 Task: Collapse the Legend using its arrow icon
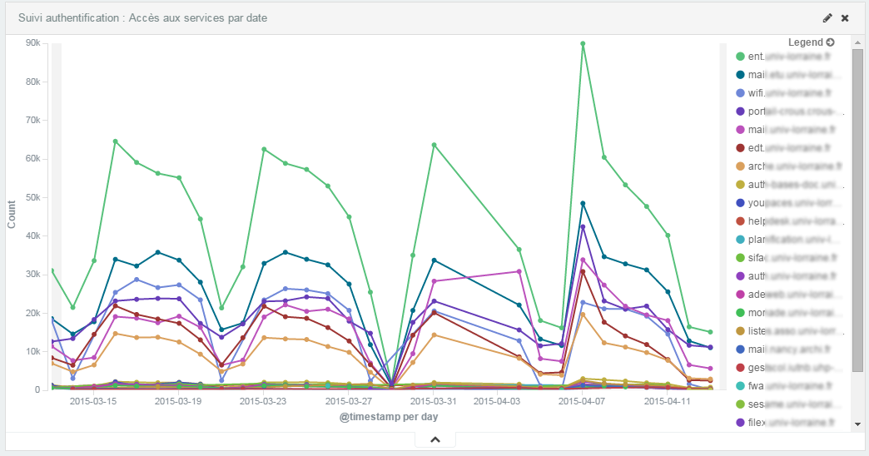pos(830,42)
